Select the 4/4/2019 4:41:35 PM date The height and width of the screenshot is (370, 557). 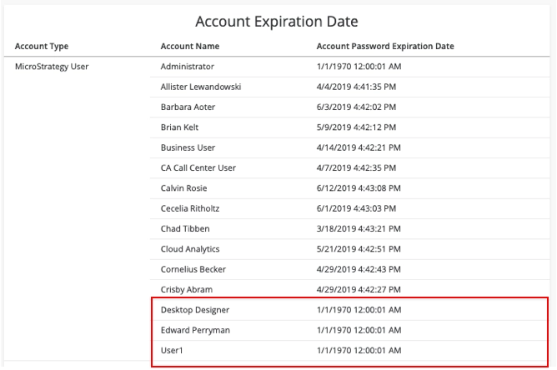pyautogui.click(x=356, y=87)
